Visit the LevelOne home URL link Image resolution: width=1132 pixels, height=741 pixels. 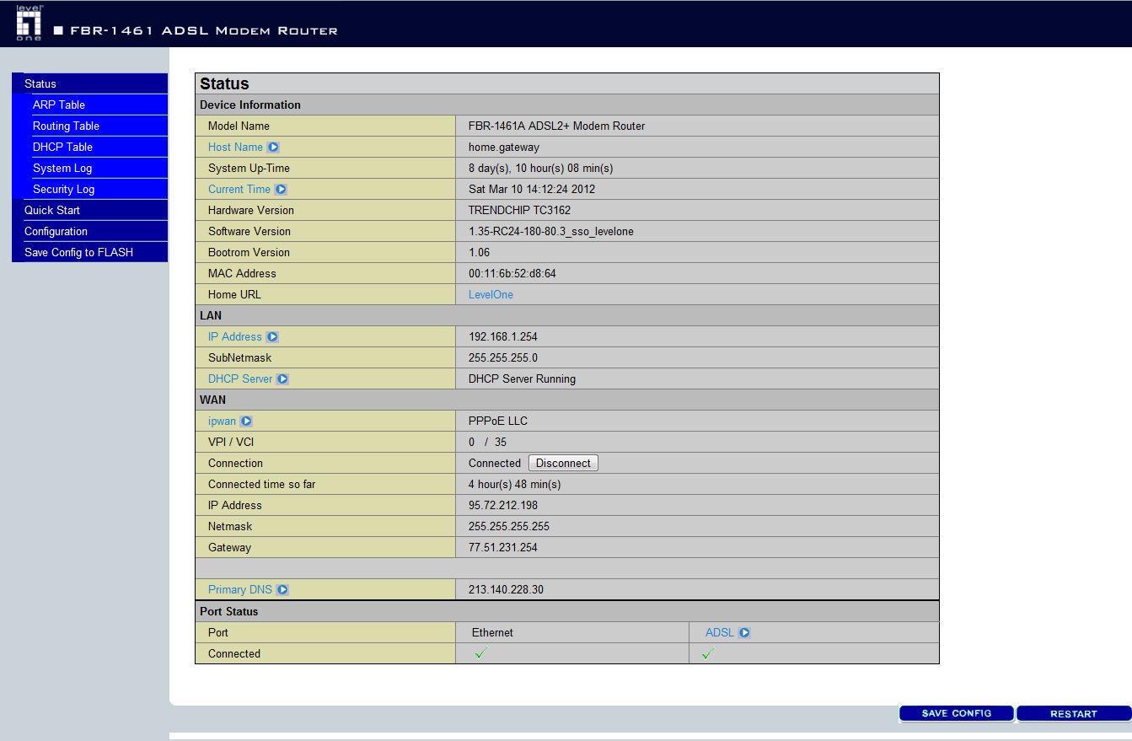pyautogui.click(x=491, y=295)
